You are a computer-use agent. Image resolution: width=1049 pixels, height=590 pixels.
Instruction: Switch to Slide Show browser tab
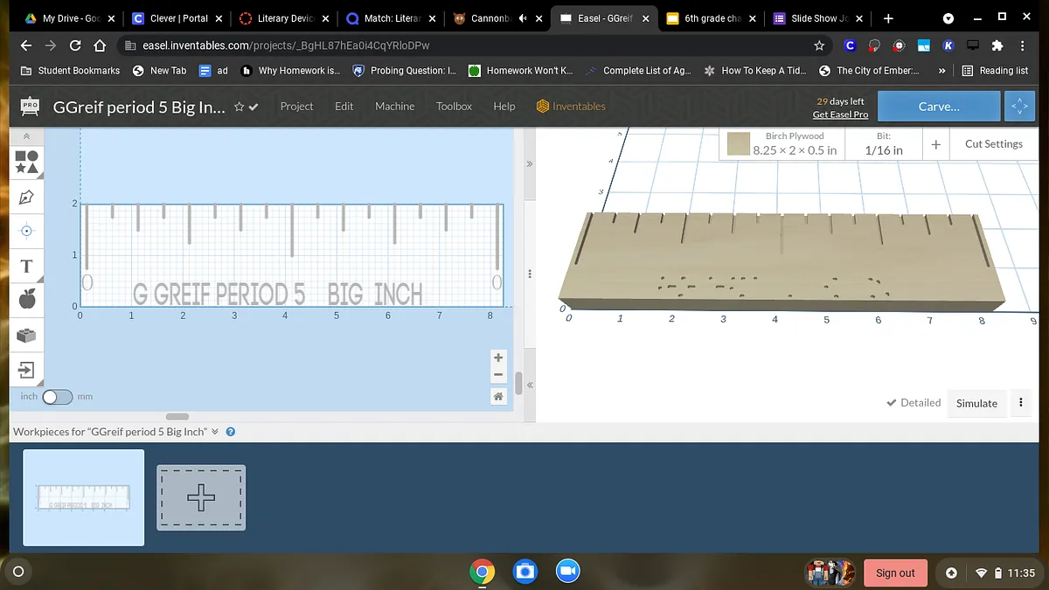(817, 18)
